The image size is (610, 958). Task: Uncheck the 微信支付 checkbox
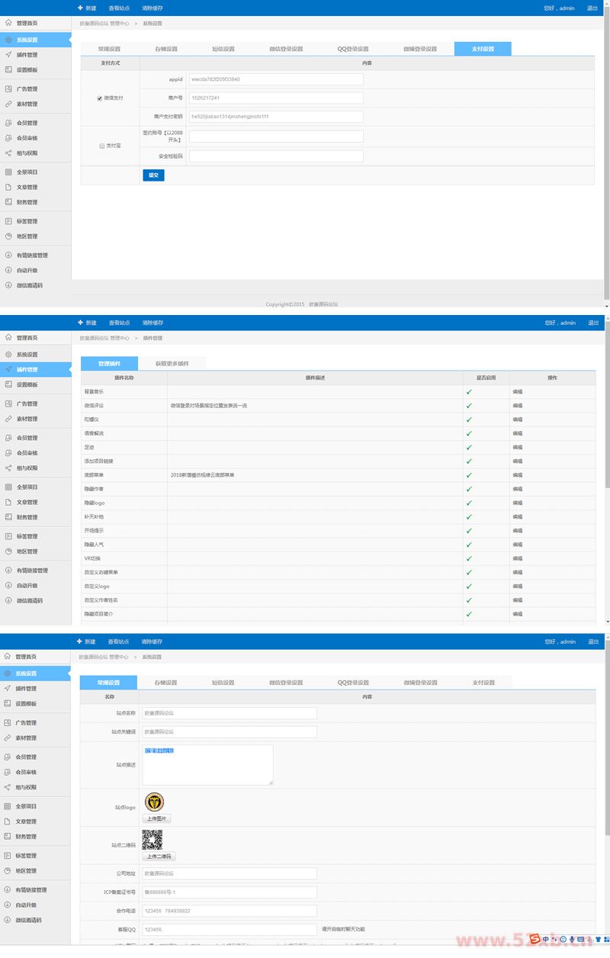[100, 98]
